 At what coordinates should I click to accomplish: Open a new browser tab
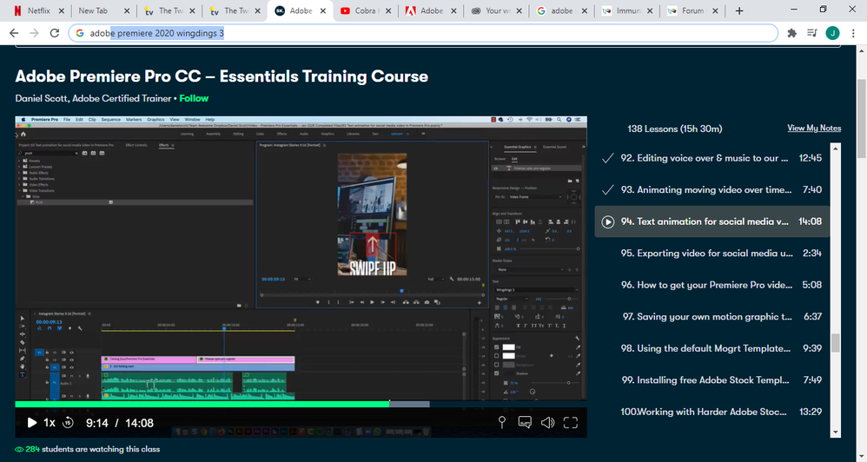(x=739, y=11)
